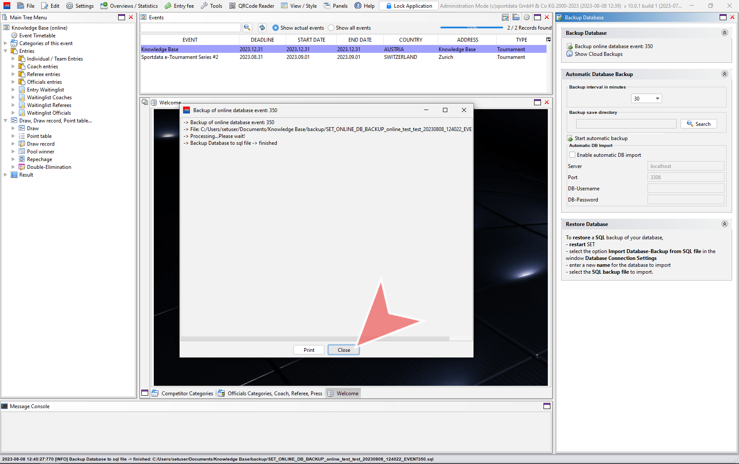Click the Print button in backup dialog
Image resolution: width=739 pixels, height=464 pixels.
(x=309, y=350)
